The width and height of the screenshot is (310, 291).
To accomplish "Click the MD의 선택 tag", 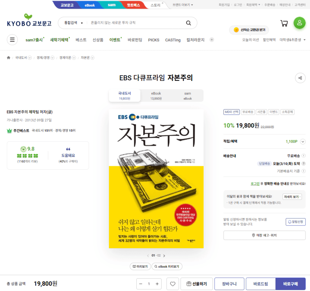I will click(x=231, y=112).
